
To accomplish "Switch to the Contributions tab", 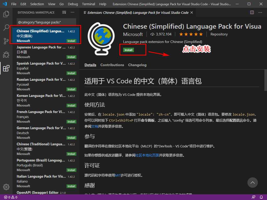I will 112,65.
